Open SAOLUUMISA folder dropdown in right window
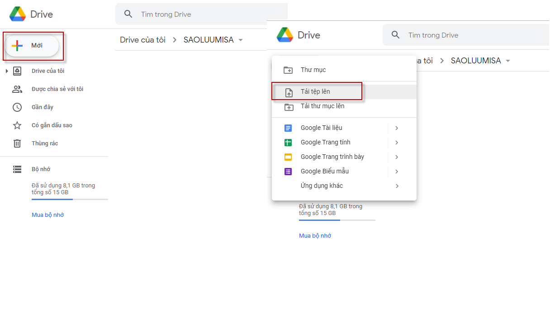 (x=508, y=61)
